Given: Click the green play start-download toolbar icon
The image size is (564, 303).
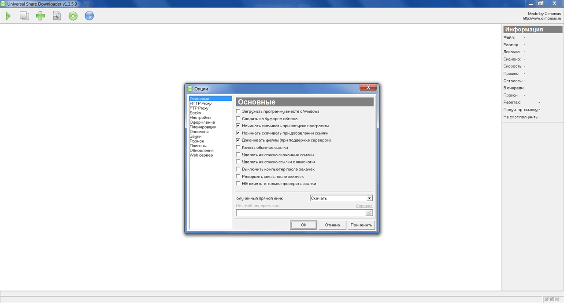Looking at the screenshot, I should [8, 16].
